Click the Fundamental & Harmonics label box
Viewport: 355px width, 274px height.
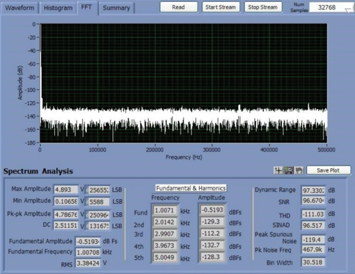(191, 188)
